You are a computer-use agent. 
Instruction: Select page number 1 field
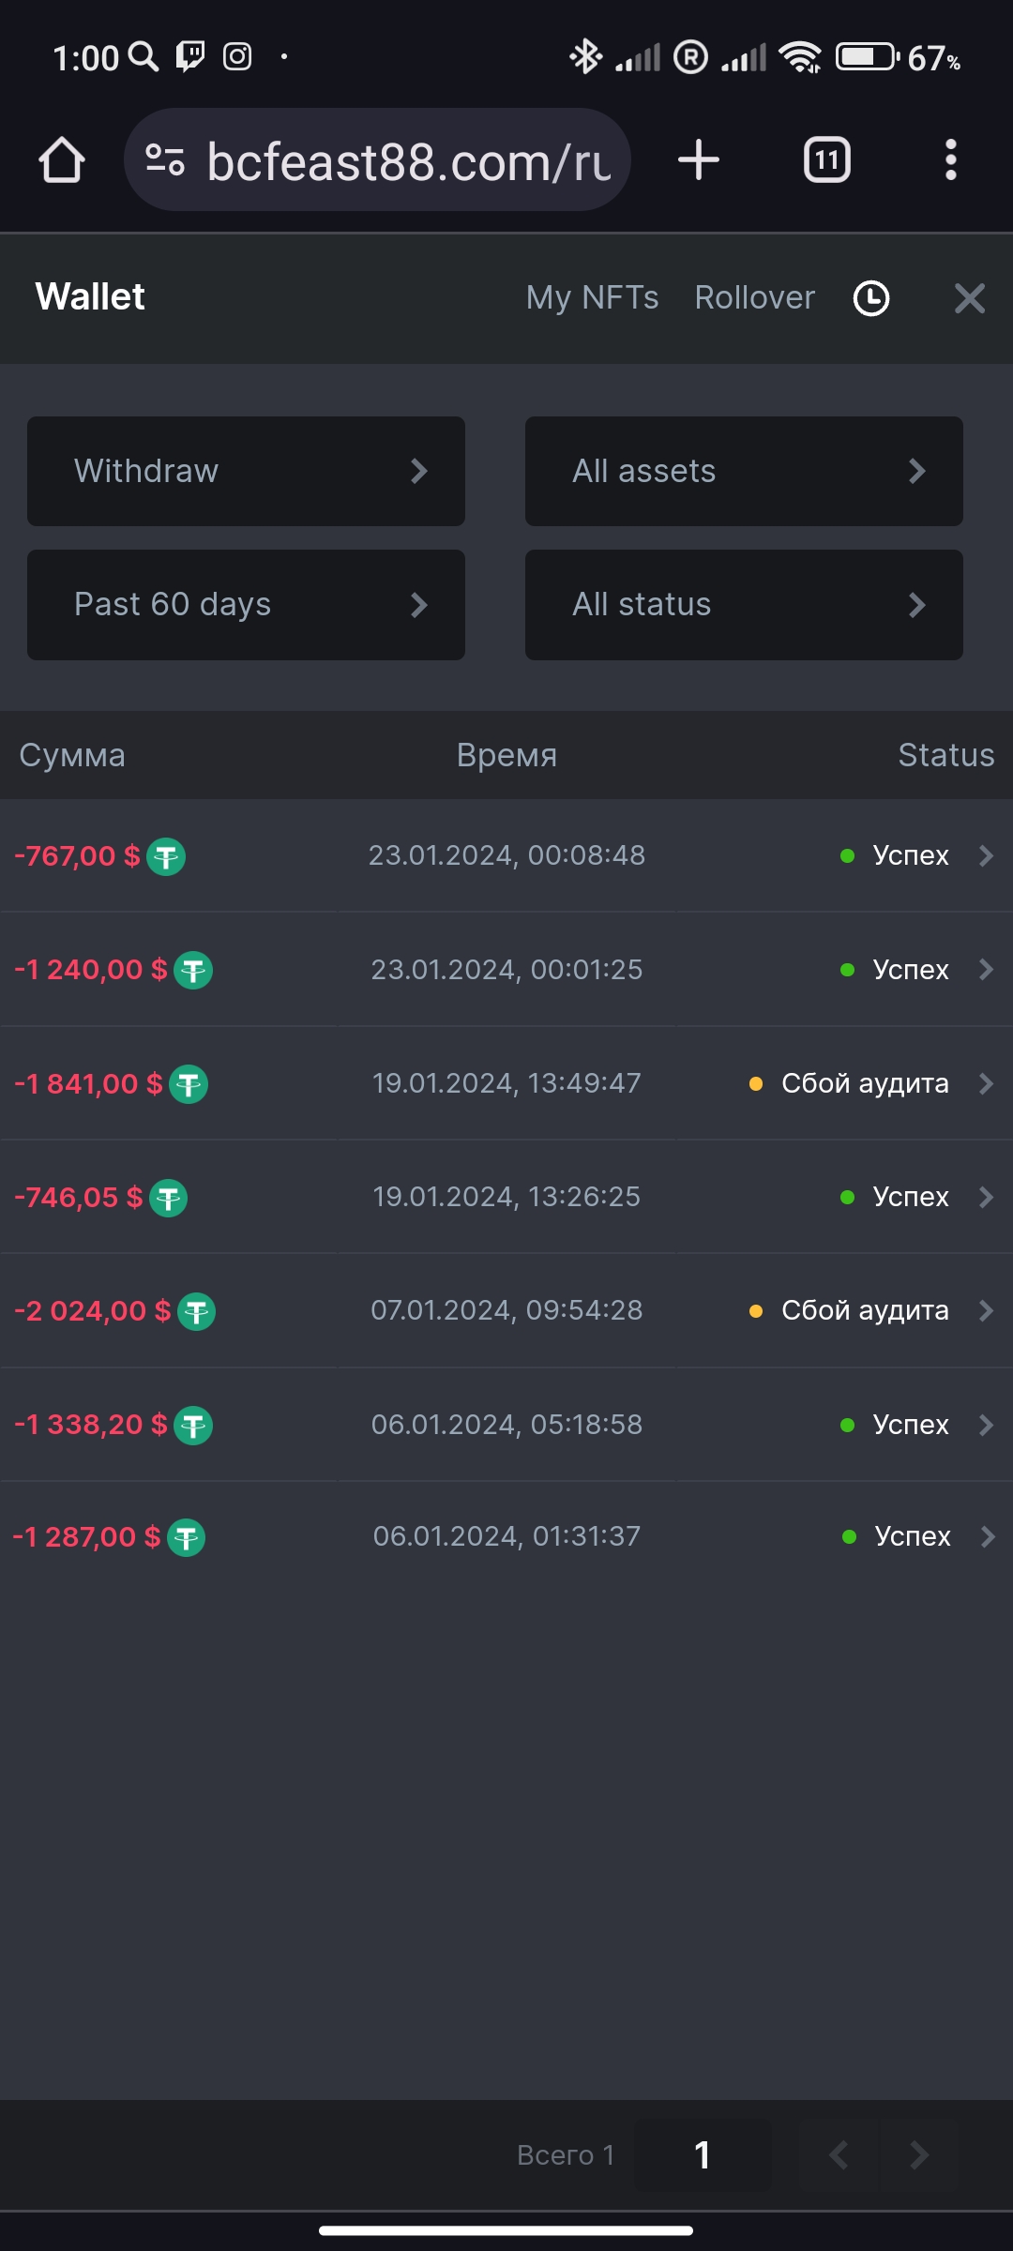coord(703,2154)
